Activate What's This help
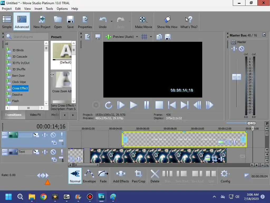The height and width of the screenshot is (203, 270). click(189, 22)
